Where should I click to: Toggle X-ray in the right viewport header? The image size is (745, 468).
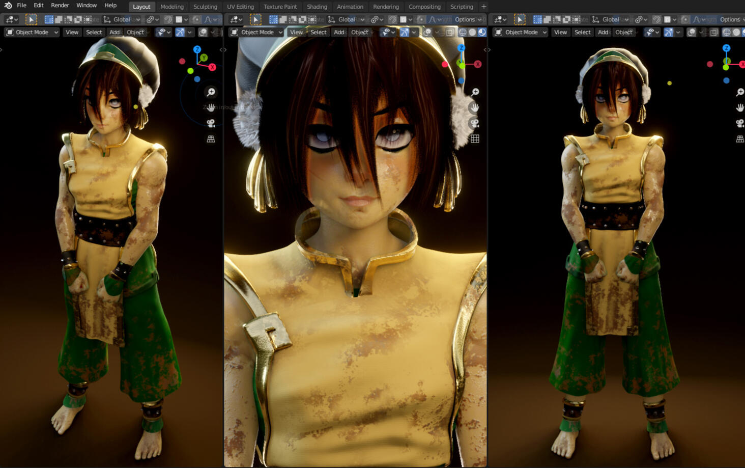coord(714,32)
